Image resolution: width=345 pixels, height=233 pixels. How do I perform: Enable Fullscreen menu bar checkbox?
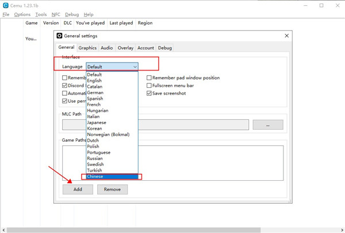pos(149,86)
